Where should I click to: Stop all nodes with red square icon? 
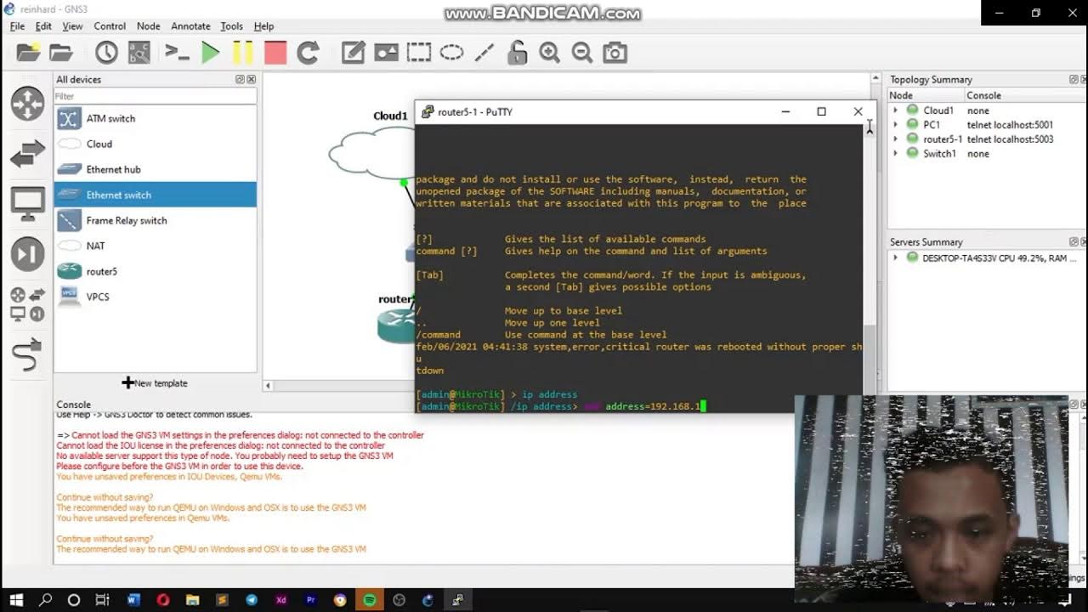[x=275, y=53]
